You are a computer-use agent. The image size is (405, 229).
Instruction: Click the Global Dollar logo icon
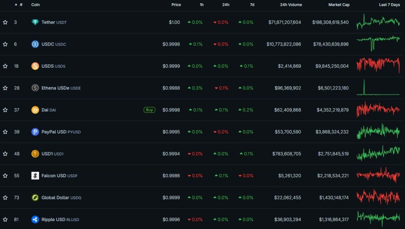click(x=35, y=197)
